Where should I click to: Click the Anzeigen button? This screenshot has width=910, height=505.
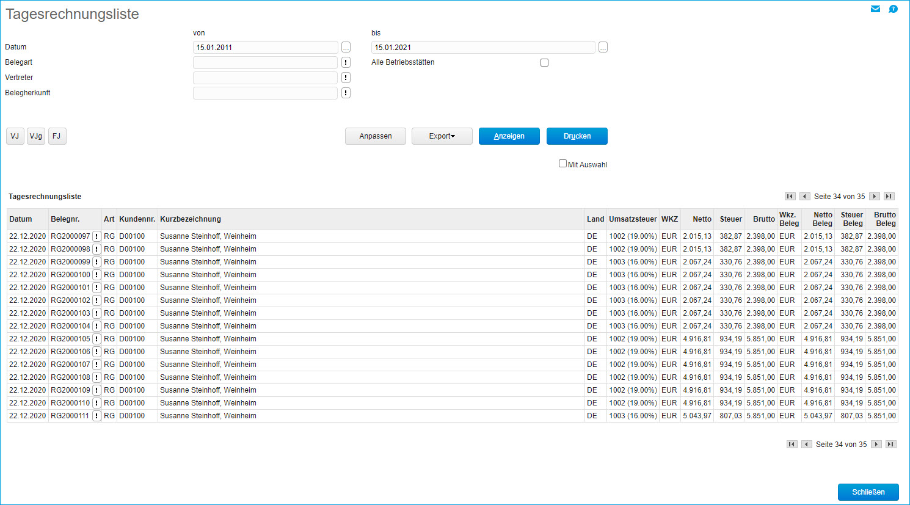tap(509, 136)
